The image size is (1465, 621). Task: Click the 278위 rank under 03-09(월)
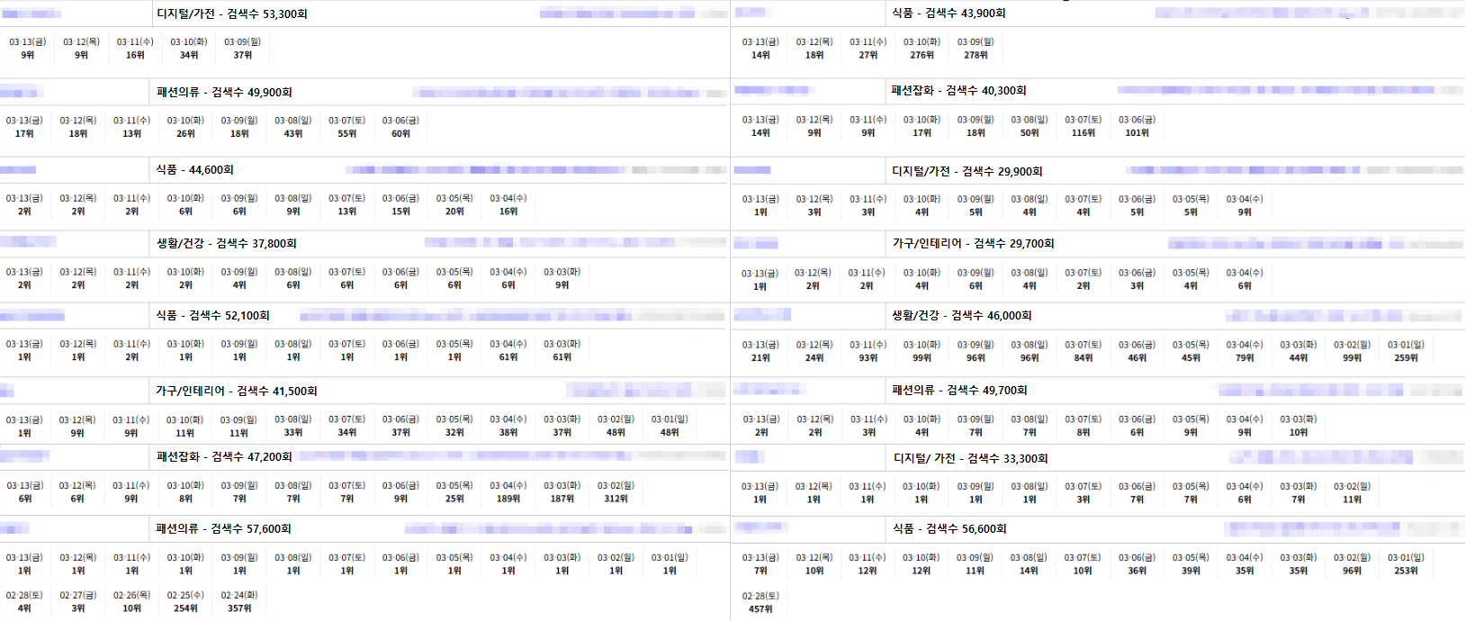click(975, 56)
